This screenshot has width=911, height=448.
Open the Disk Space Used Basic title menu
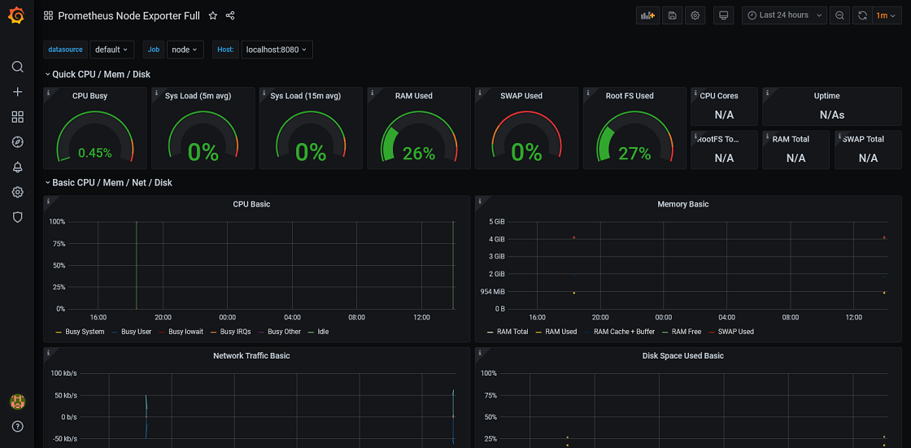pos(682,355)
